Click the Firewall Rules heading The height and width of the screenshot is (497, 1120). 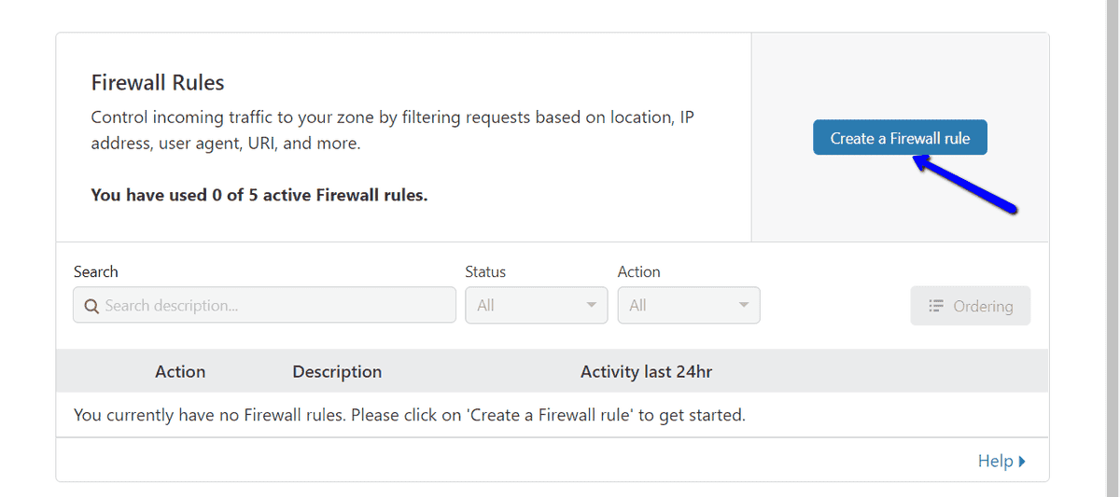[158, 82]
